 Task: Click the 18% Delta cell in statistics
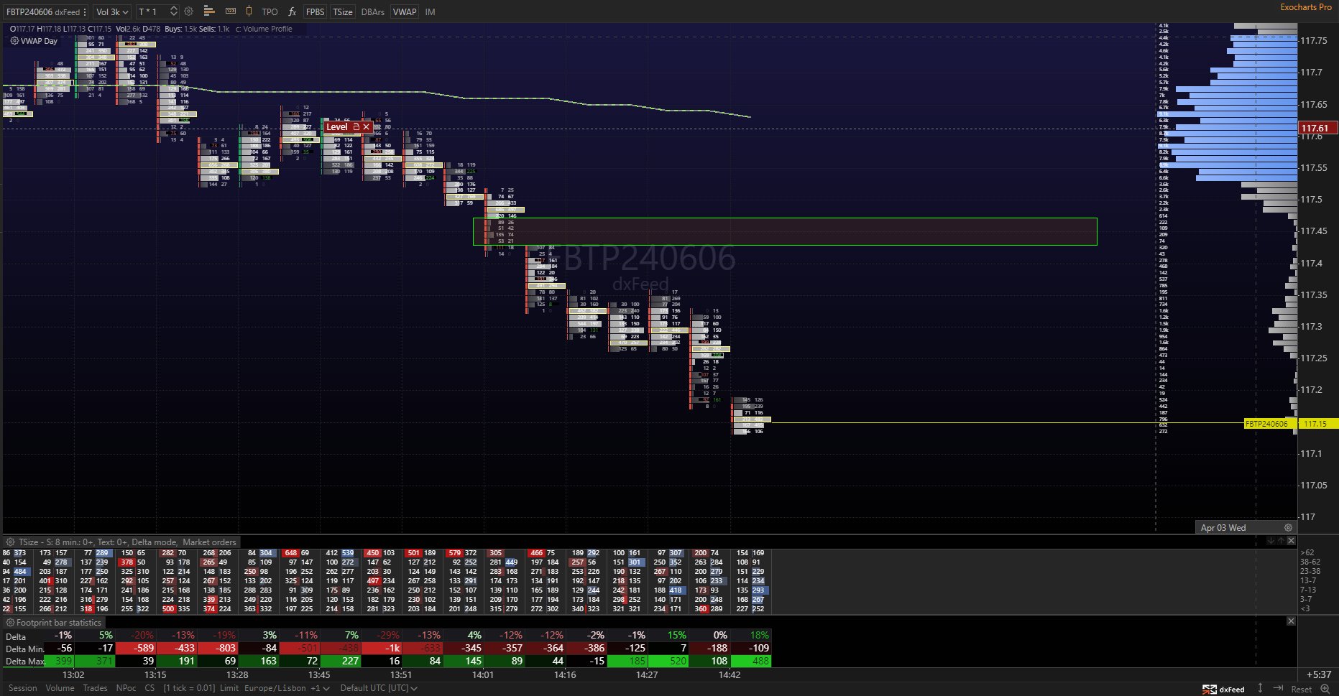(x=751, y=635)
